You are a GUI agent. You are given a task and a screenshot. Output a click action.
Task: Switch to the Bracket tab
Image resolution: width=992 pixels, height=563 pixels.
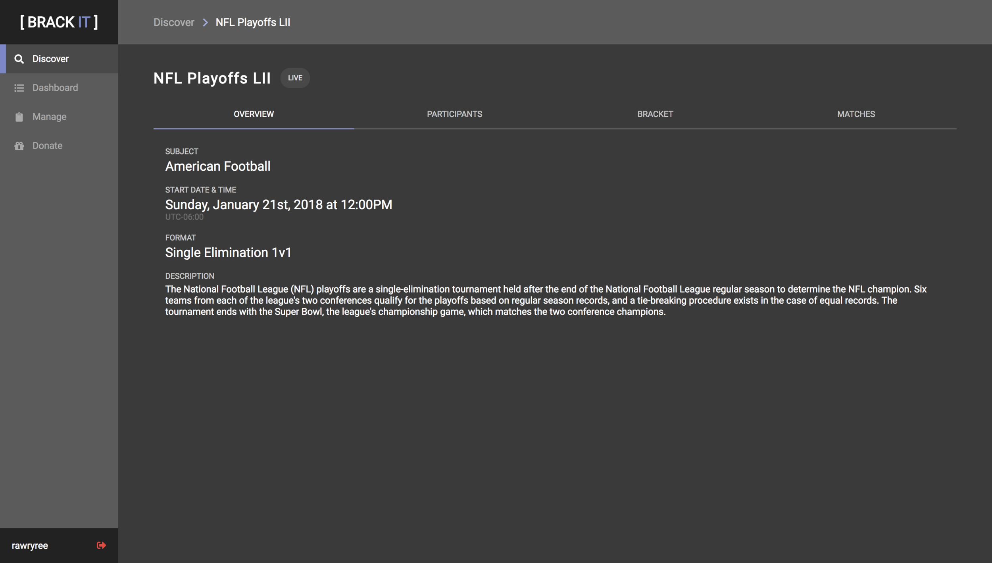tap(655, 114)
